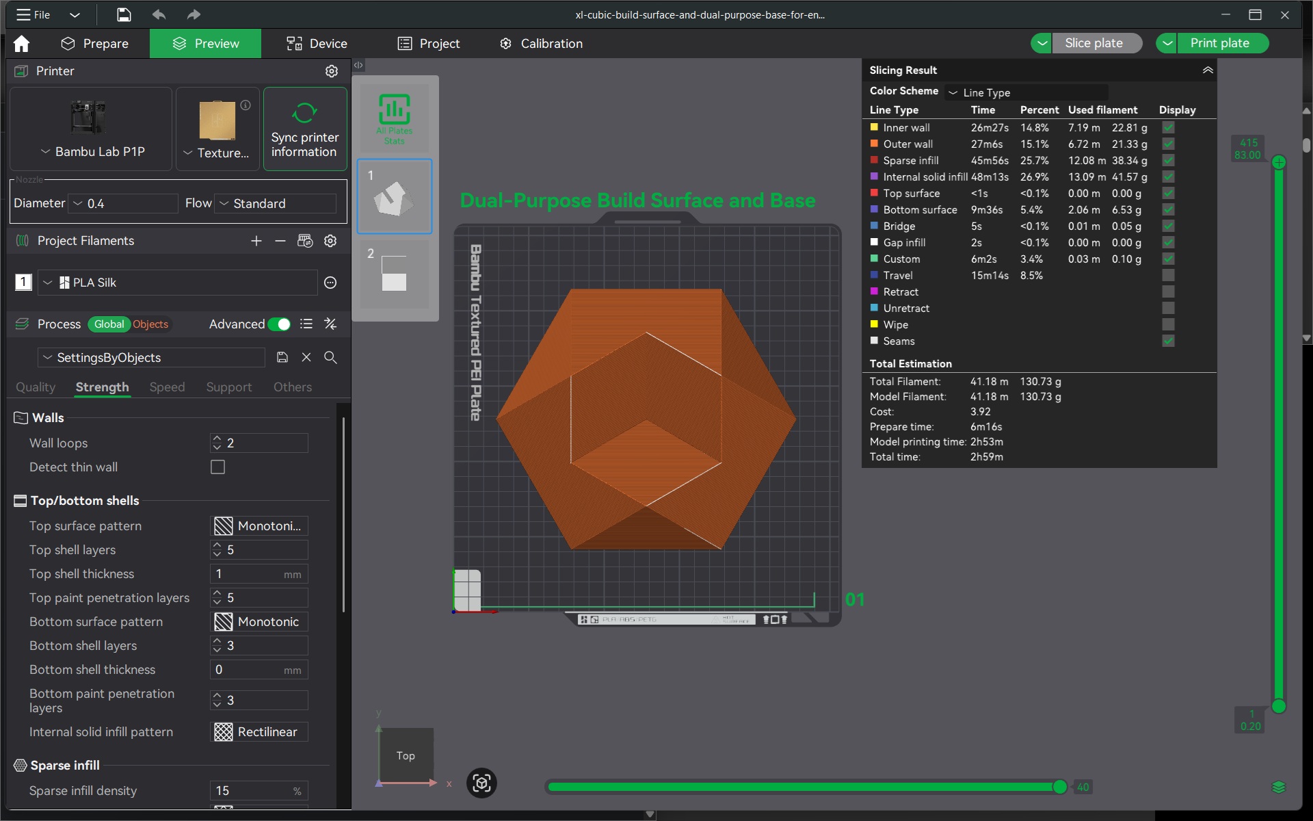Open All Plates Stats

click(x=395, y=118)
